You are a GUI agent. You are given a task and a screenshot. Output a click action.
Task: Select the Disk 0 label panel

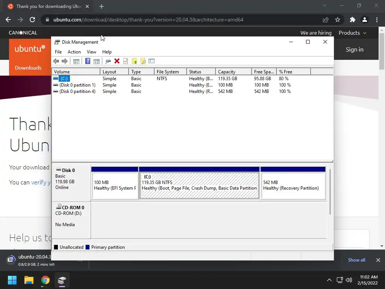click(71, 183)
